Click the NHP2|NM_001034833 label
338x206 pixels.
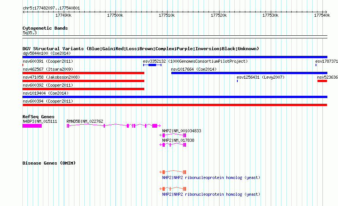(x=182, y=131)
